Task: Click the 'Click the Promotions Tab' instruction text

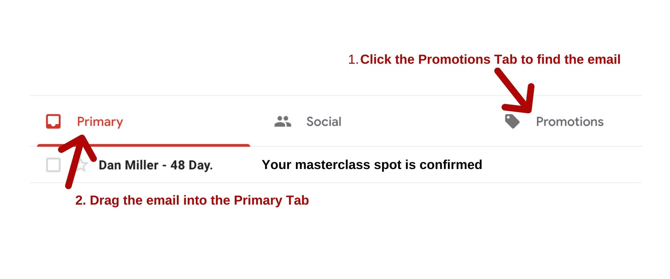Action: (490, 59)
